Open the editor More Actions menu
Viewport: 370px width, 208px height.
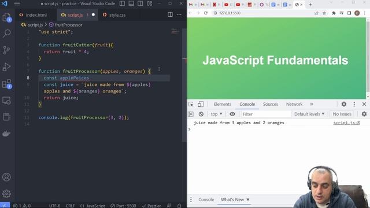pos(179,14)
